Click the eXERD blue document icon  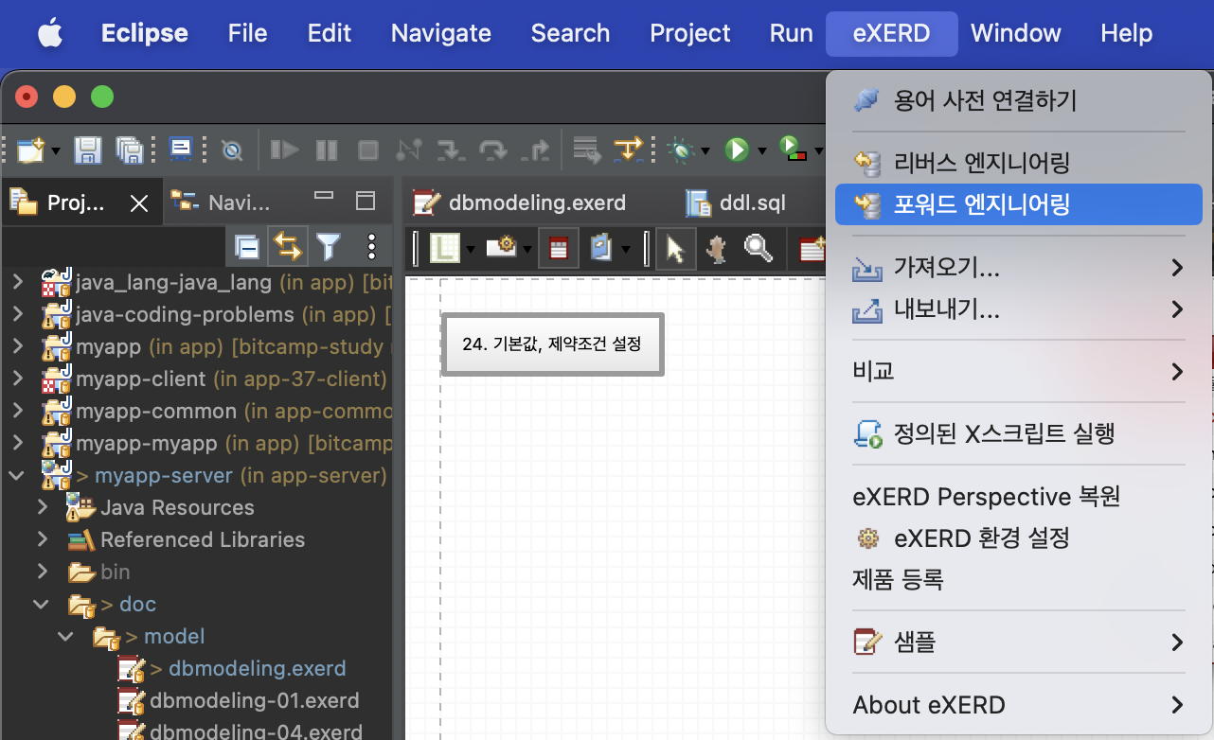[601, 248]
